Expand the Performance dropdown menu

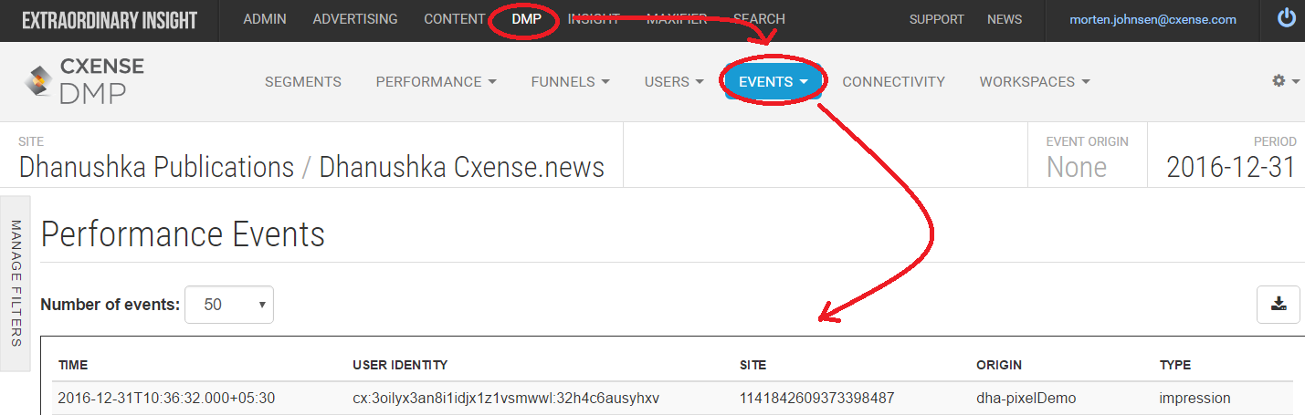point(437,81)
